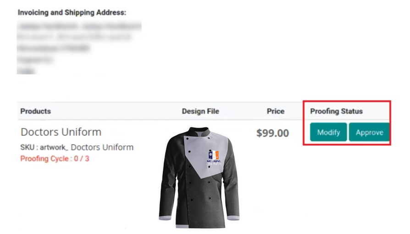Select the Price column header
Image resolution: width=410 pixels, height=234 pixels.
(276, 111)
